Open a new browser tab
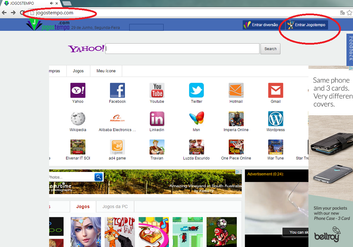The image size is (353, 247). pos(67,3)
